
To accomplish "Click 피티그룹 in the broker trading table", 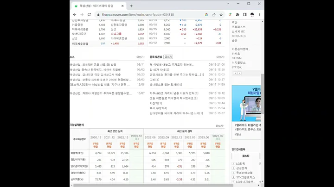I will [x=116, y=34].
